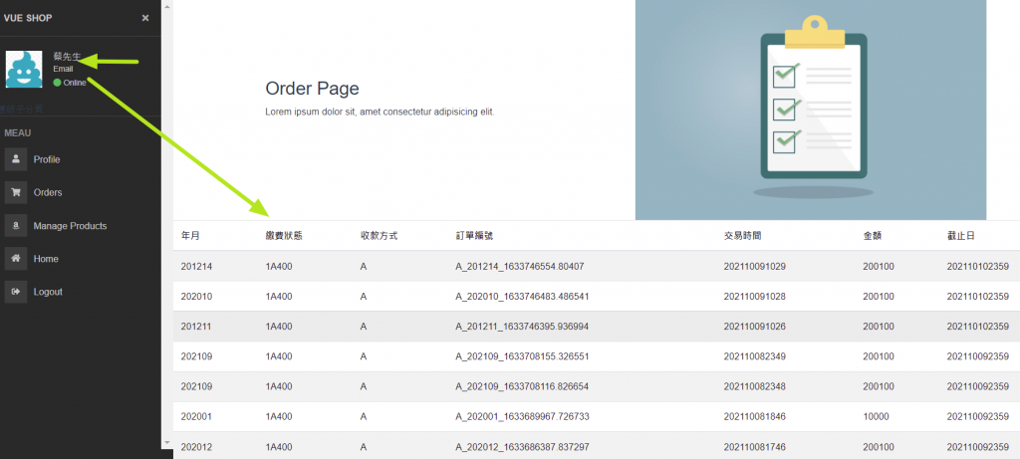Open the Profile menu label

[47, 159]
